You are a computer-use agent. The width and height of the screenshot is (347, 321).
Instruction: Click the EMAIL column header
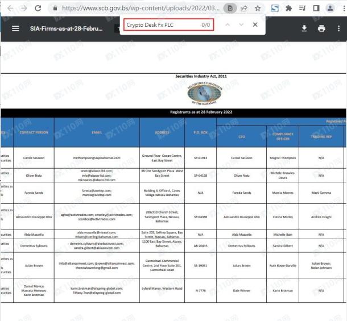click(97, 132)
